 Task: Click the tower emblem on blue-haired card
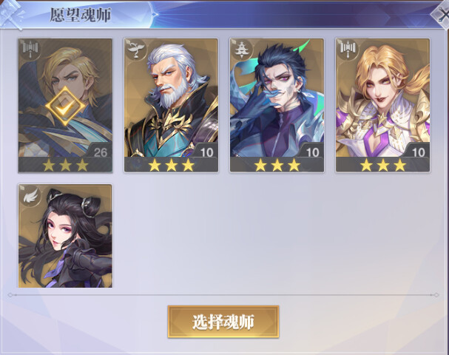(243, 50)
